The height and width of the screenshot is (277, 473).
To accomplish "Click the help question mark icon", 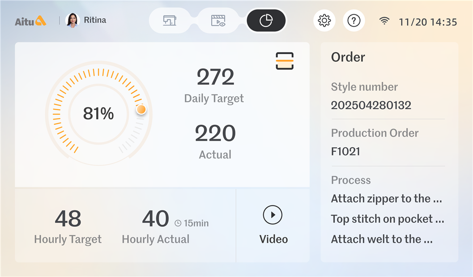I will point(354,21).
